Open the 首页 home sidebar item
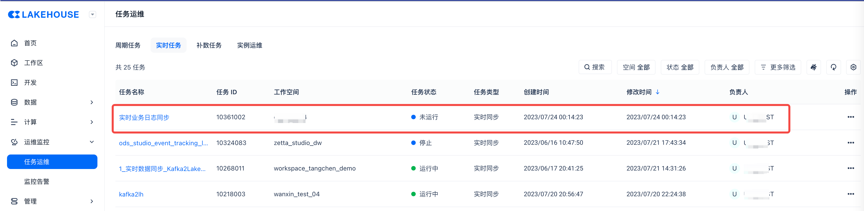Image resolution: width=864 pixels, height=211 pixels. pos(30,43)
